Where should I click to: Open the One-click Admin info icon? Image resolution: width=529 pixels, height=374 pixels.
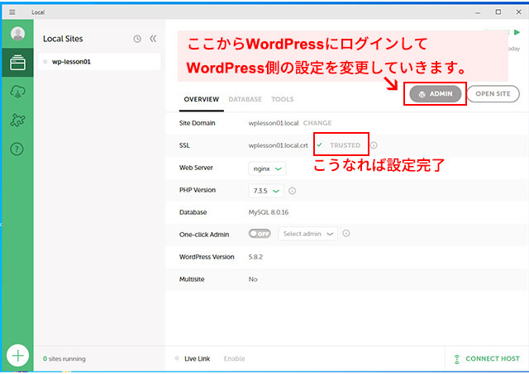point(346,233)
